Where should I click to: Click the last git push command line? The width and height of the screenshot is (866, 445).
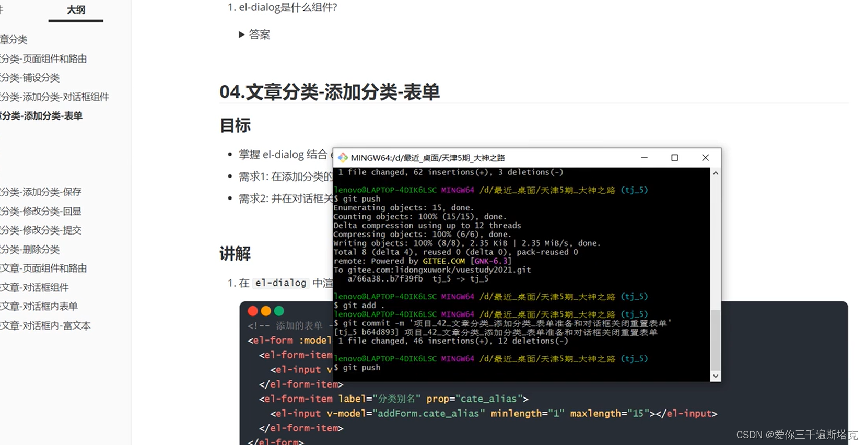(357, 368)
